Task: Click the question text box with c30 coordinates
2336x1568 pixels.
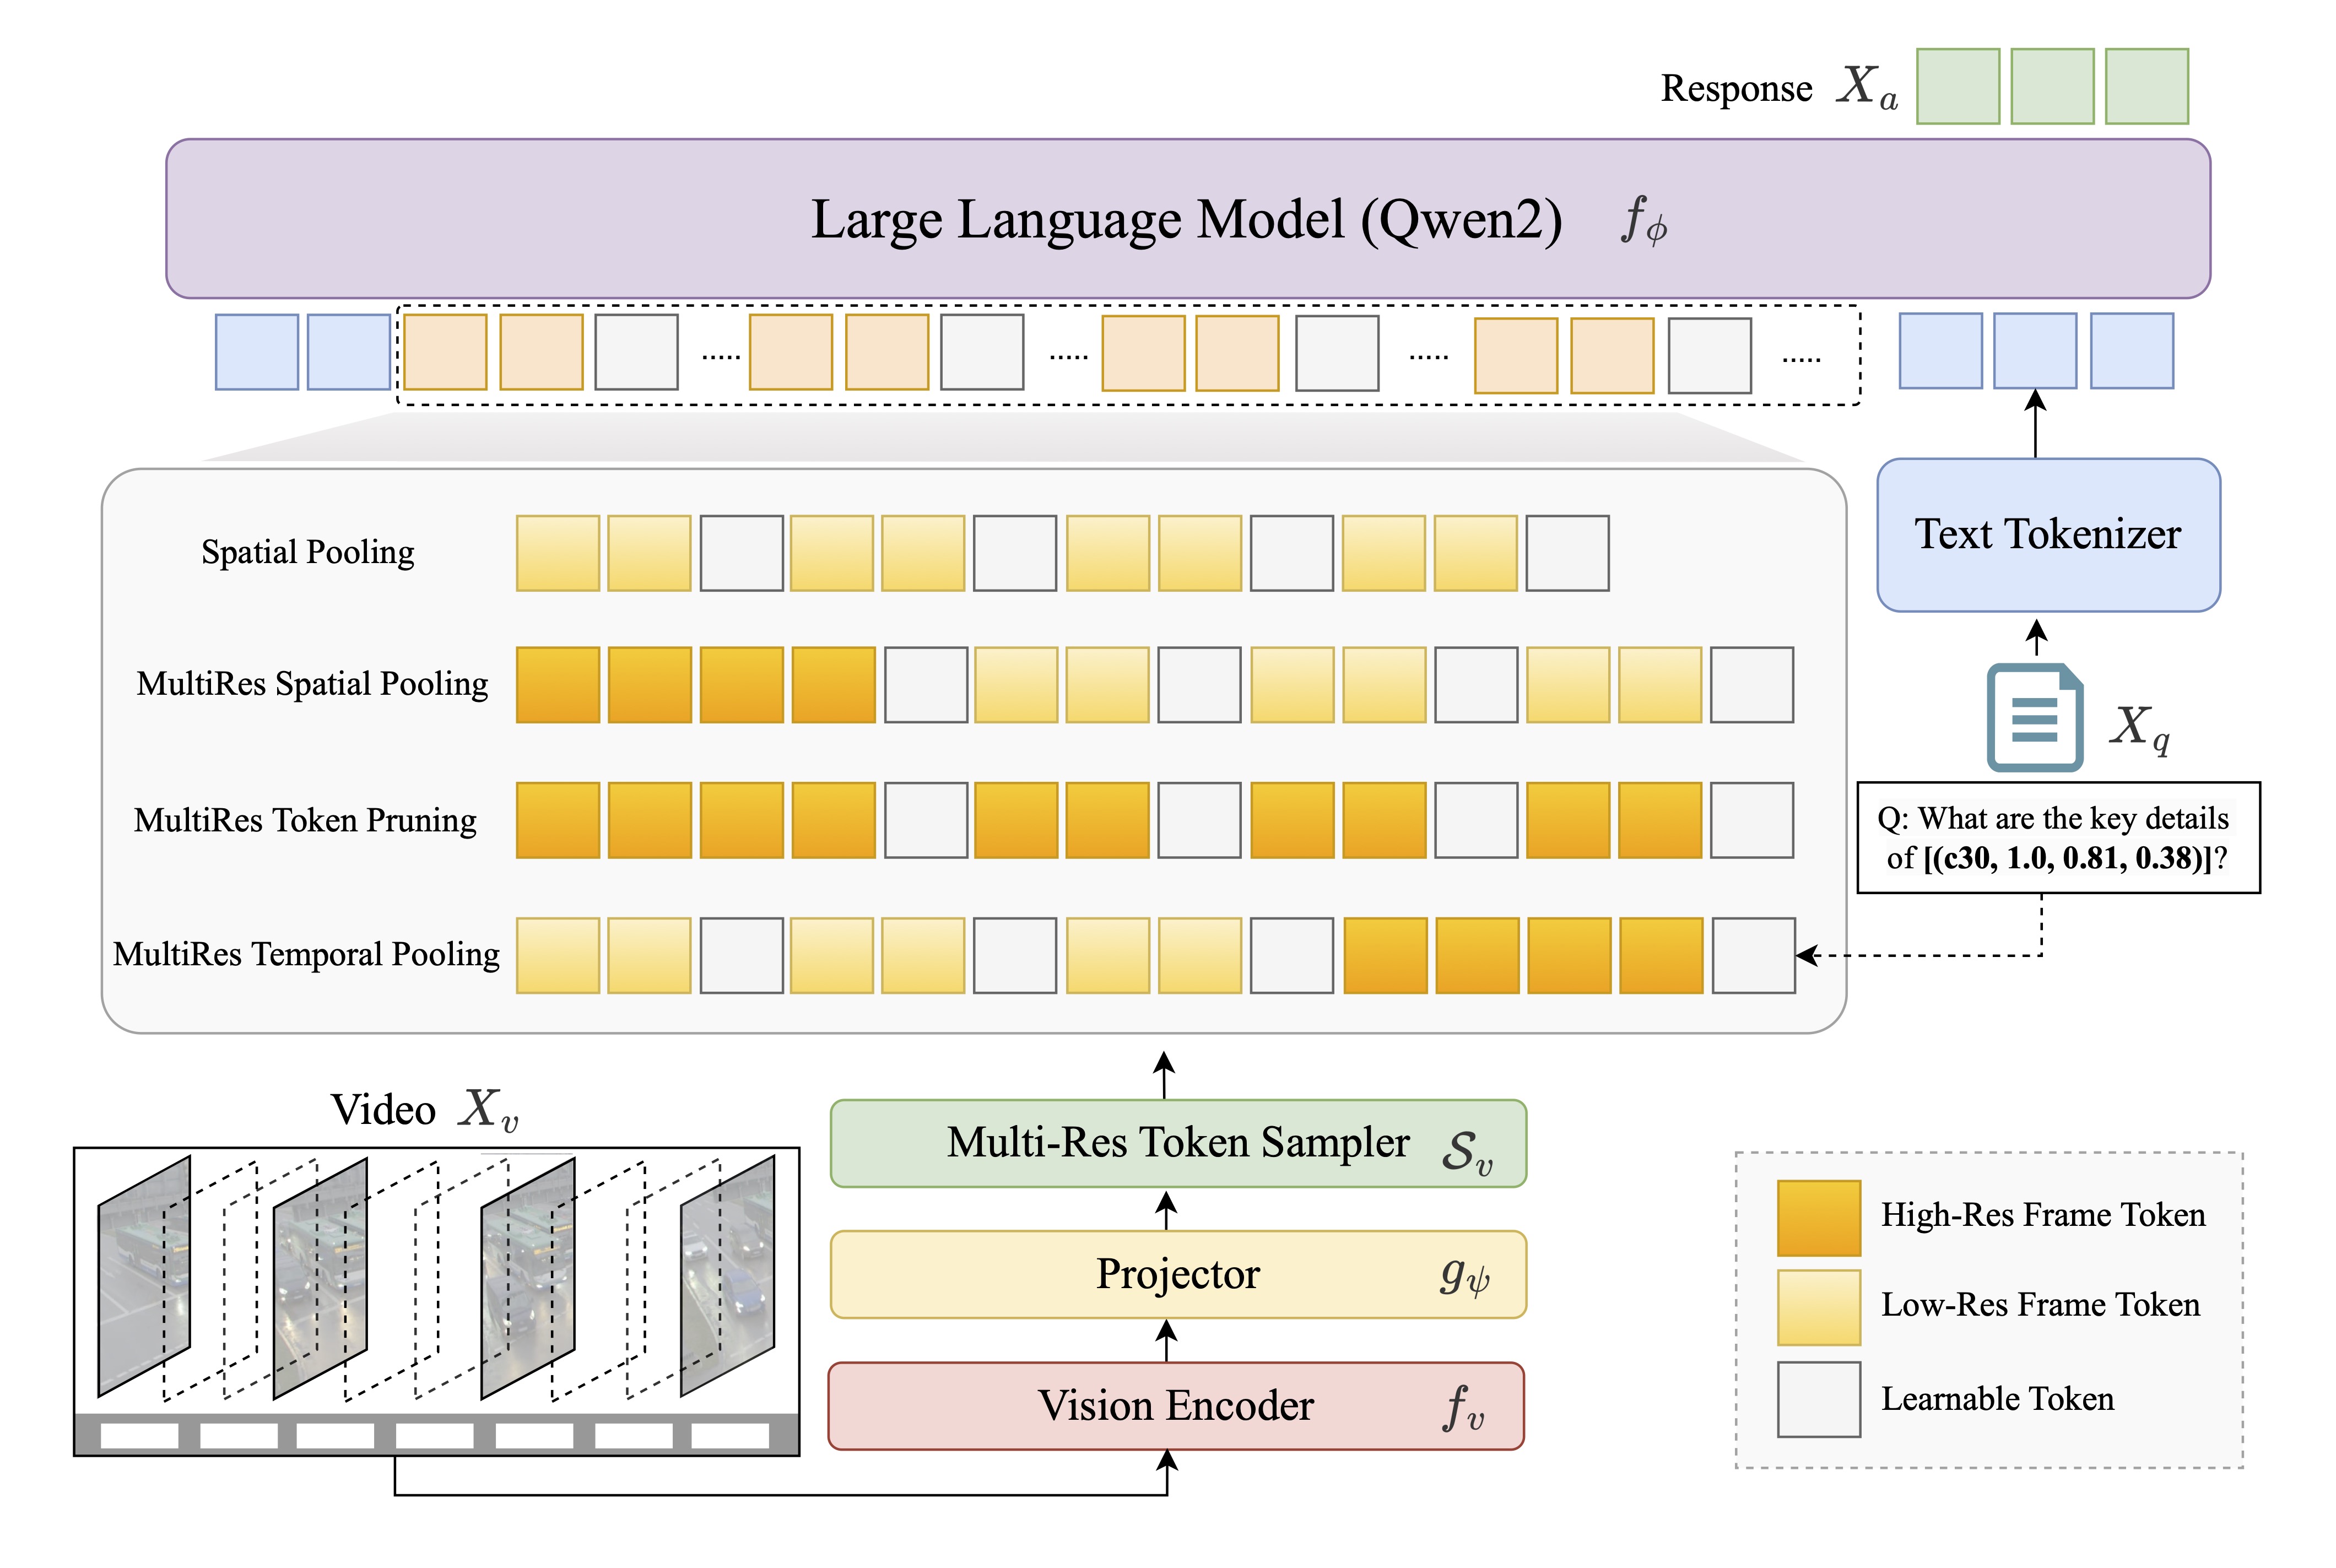Action: pyautogui.click(x=2057, y=837)
